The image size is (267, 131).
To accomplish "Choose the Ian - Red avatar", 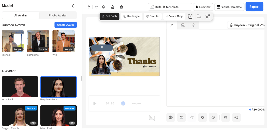I will point(20,87).
